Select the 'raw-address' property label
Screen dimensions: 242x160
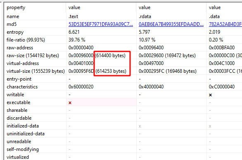tap(20, 48)
